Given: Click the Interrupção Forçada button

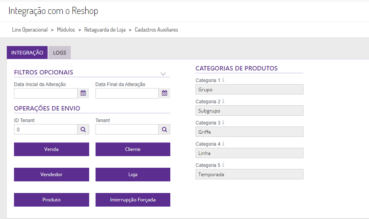Looking at the screenshot, I should pos(133,200).
